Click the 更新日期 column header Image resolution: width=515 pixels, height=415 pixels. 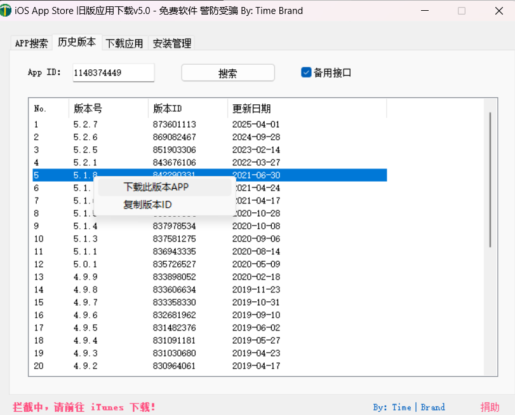point(307,109)
